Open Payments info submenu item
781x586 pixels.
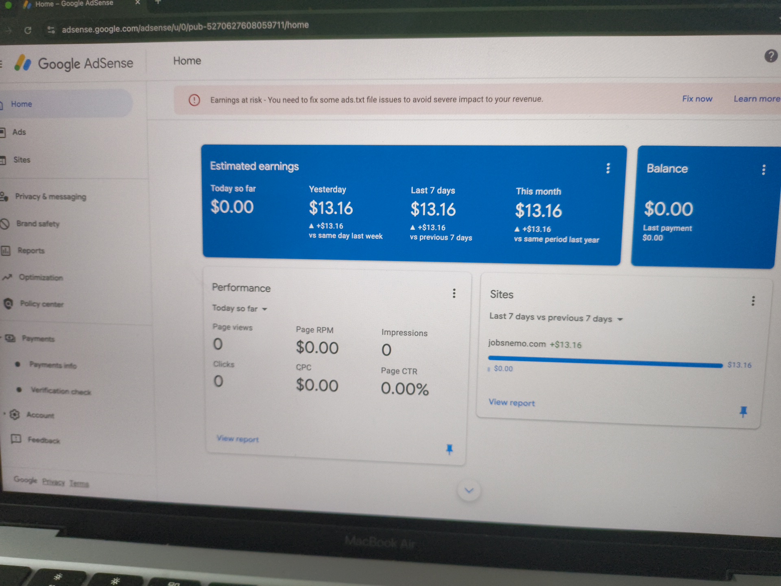click(x=53, y=365)
